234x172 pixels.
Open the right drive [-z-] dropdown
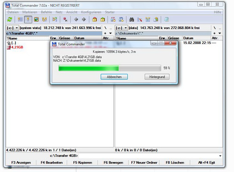(121, 28)
